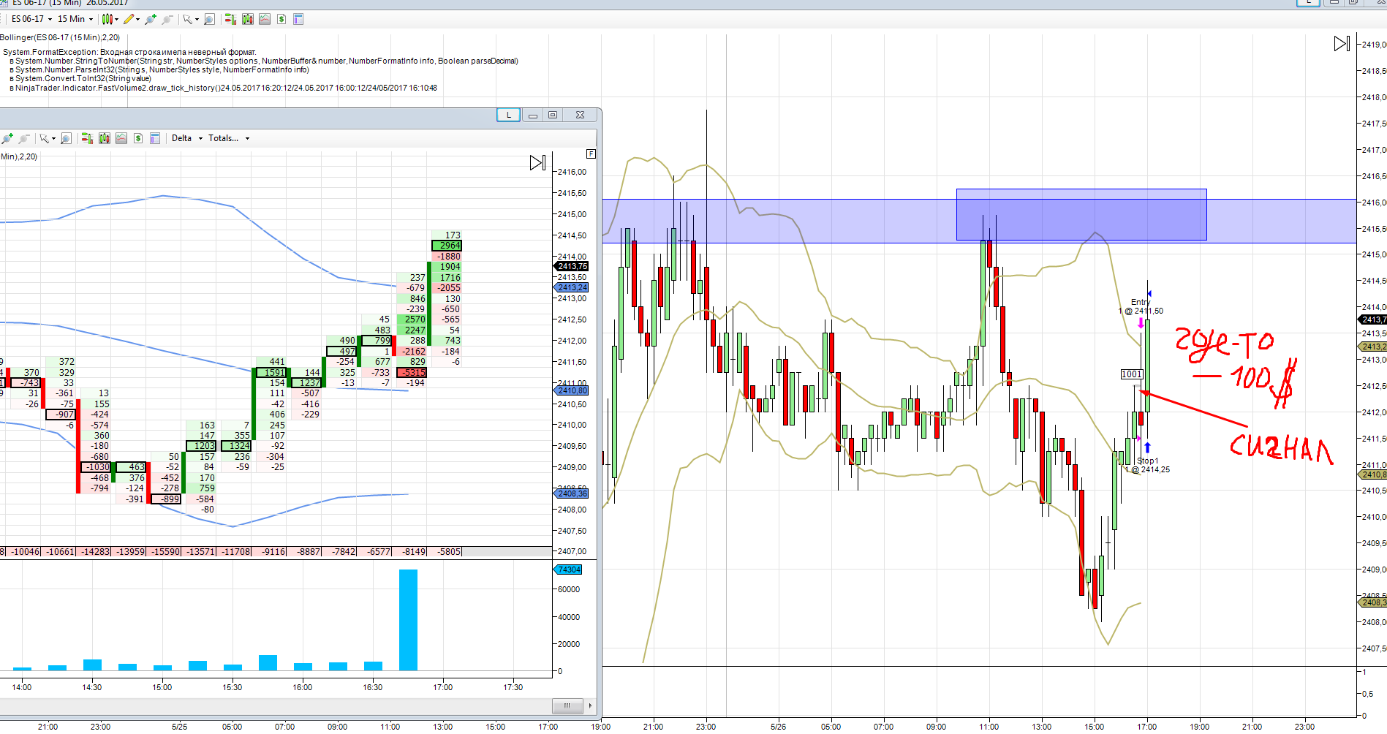Image resolution: width=1387 pixels, height=734 pixels.
Task: Click zoom out icon on main toolbar
Action: [167, 19]
